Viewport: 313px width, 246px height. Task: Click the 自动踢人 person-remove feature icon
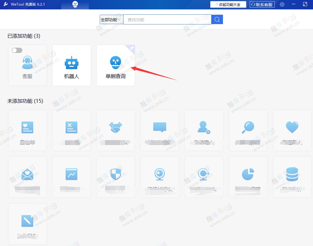204,127
